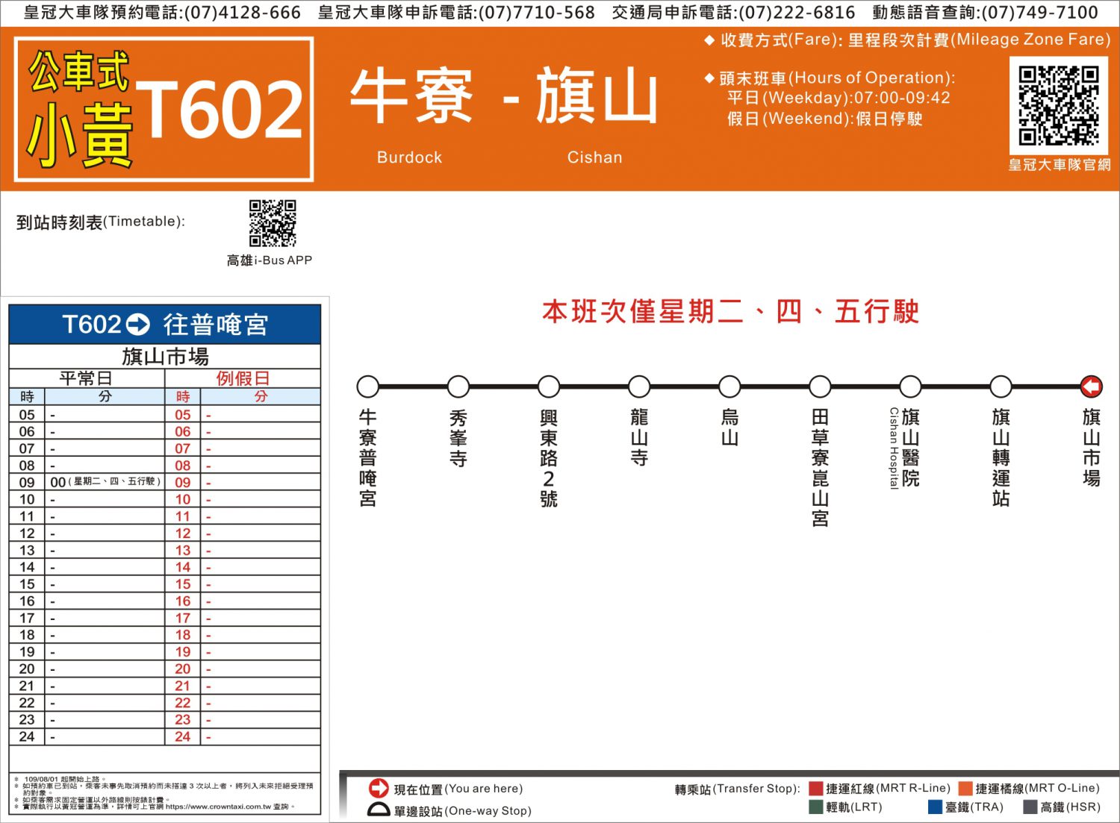Select the 牛寮普唵宮 stop circle

point(367,387)
